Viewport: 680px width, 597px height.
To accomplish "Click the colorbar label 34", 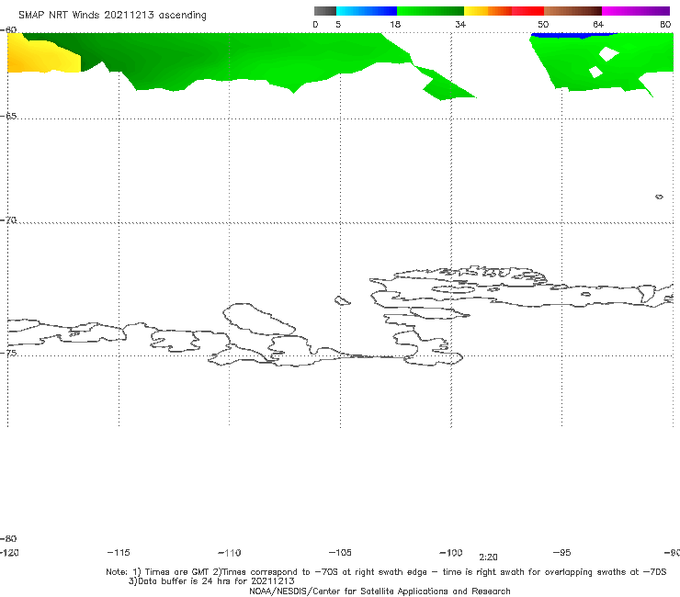I will point(460,25).
